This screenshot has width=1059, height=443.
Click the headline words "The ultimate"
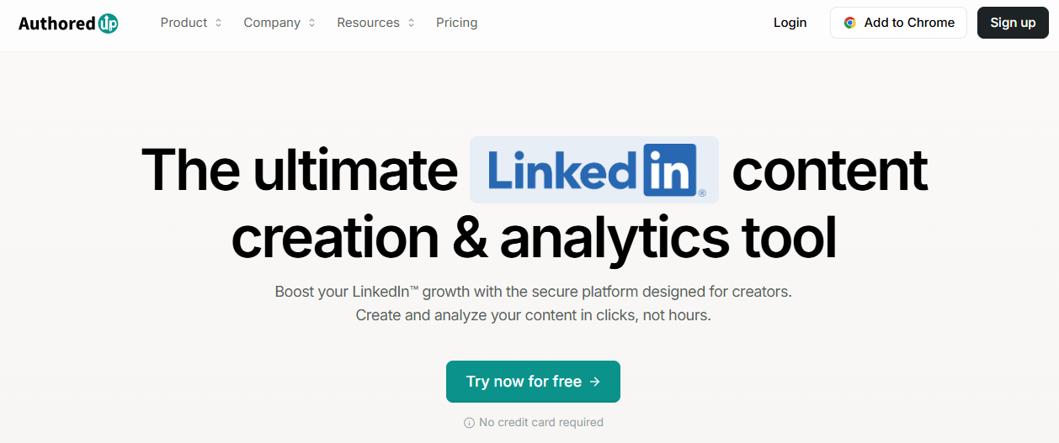coord(299,170)
